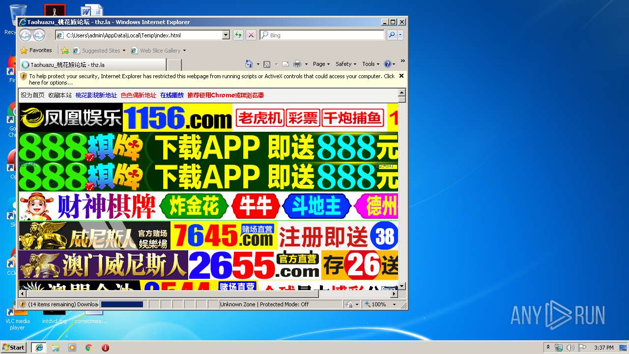Open the 澳门威尼斯人 2655.com banner
The width and height of the screenshot is (629, 354).
click(x=208, y=265)
